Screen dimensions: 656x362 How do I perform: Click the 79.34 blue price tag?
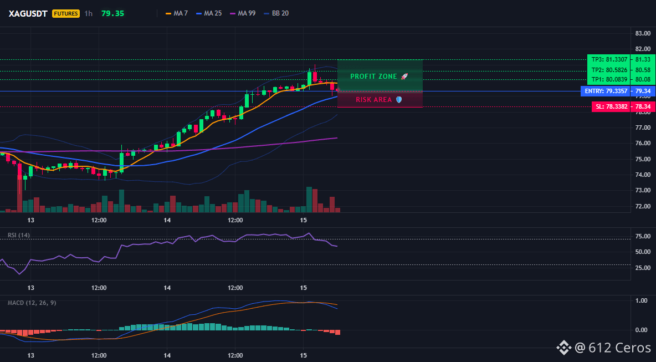coord(643,91)
